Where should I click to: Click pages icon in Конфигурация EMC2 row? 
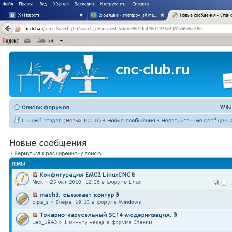point(216,183)
